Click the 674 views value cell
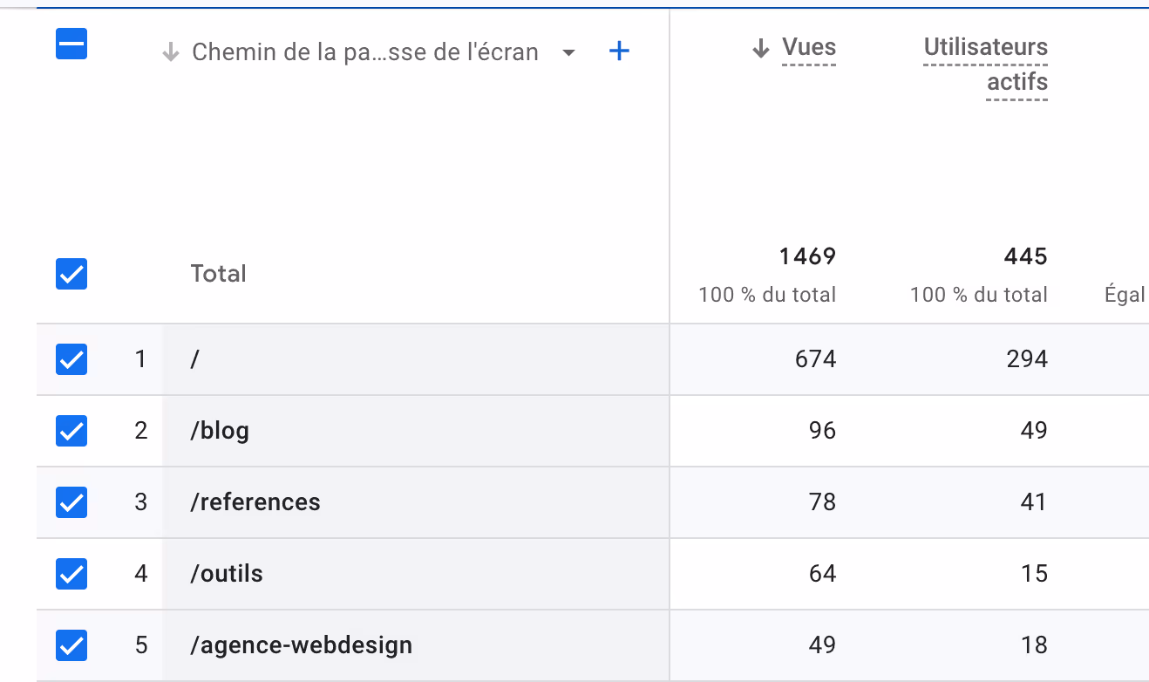This screenshot has height=682, width=1149. [816, 359]
